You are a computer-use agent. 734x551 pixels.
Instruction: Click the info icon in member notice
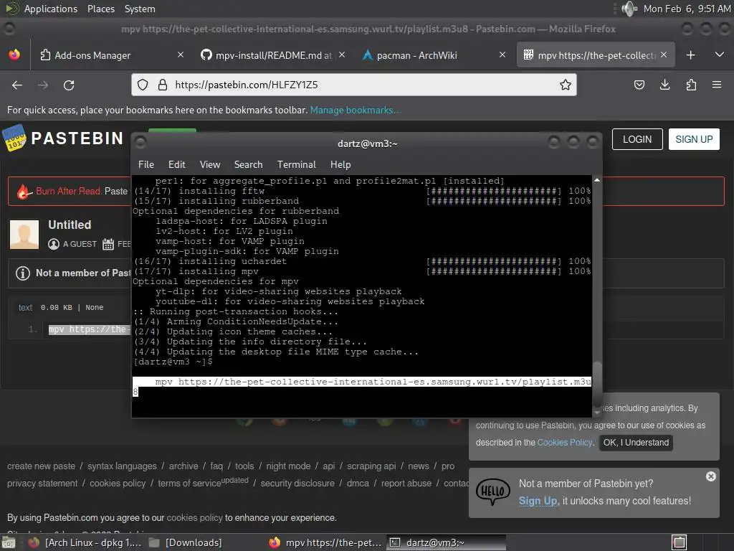(x=22, y=273)
